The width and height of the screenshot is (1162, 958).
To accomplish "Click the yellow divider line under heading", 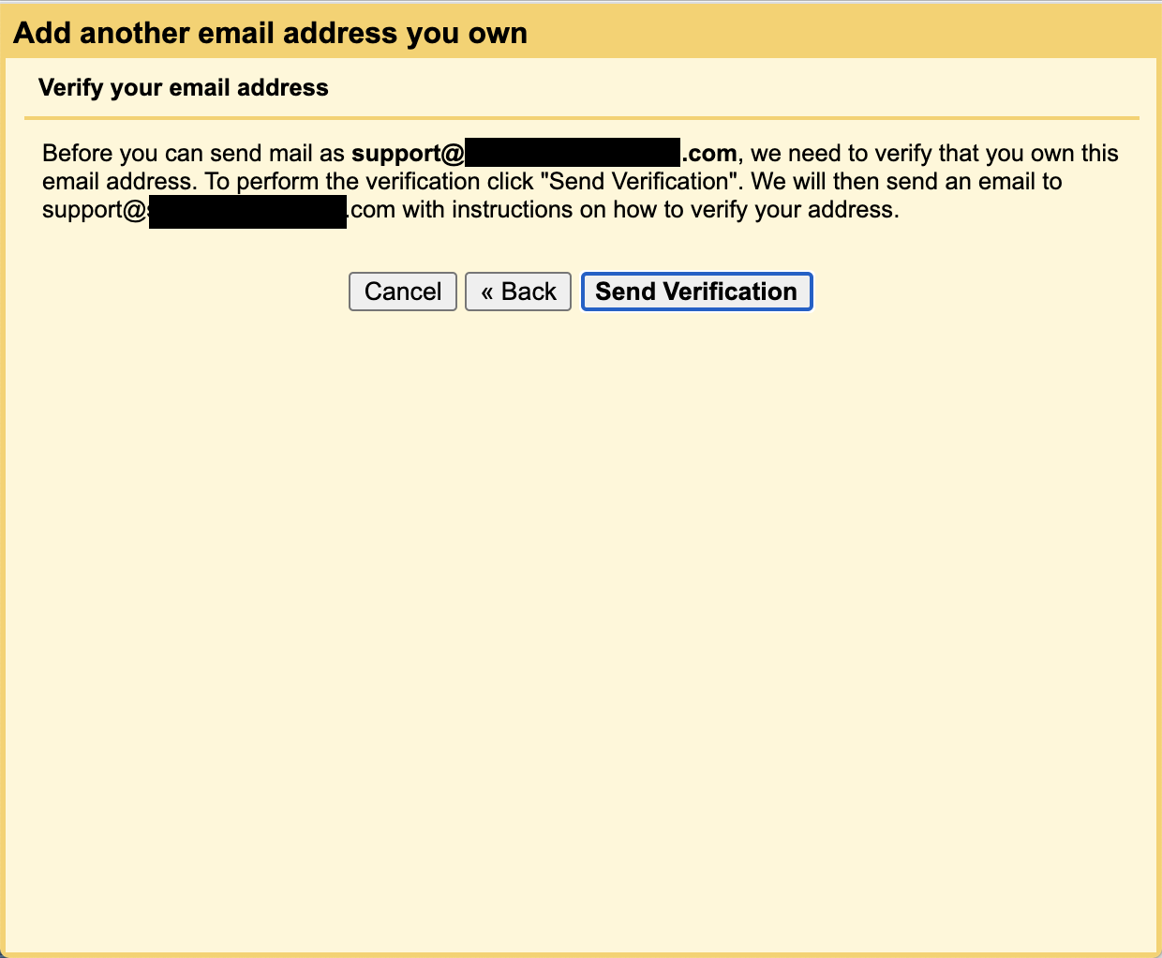I will coord(581,118).
